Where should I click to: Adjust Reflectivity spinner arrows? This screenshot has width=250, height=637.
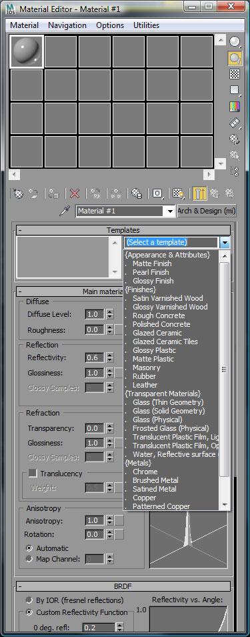109,358
